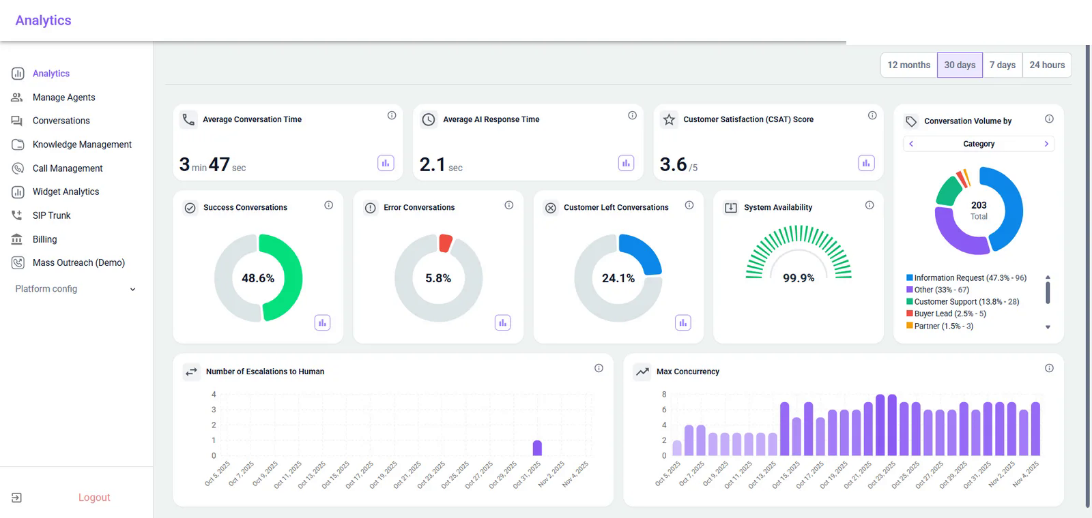Select the 30 days time range
This screenshot has width=1092, height=518.
pos(960,65)
